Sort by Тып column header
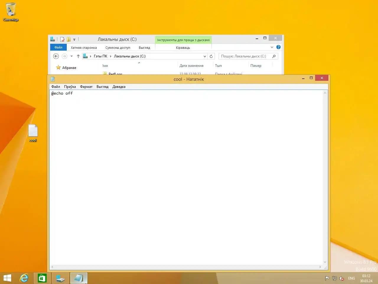The height and width of the screenshot is (284, 378). coord(218,66)
